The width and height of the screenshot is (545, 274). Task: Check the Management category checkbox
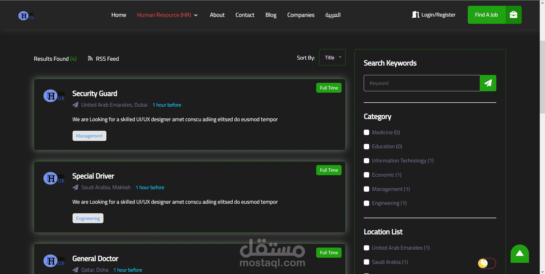click(367, 189)
